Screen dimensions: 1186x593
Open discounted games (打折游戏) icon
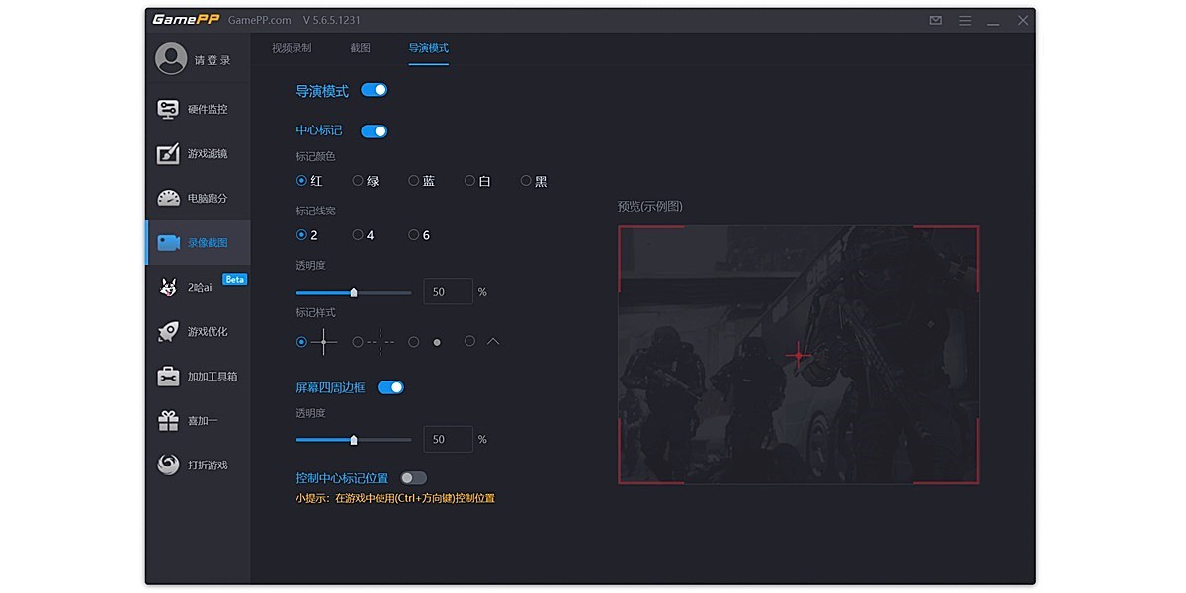(x=168, y=465)
